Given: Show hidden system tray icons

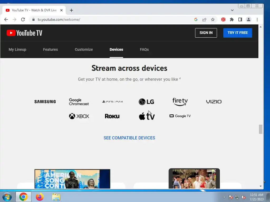Looking at the screenshot, I should coord(224,197).
